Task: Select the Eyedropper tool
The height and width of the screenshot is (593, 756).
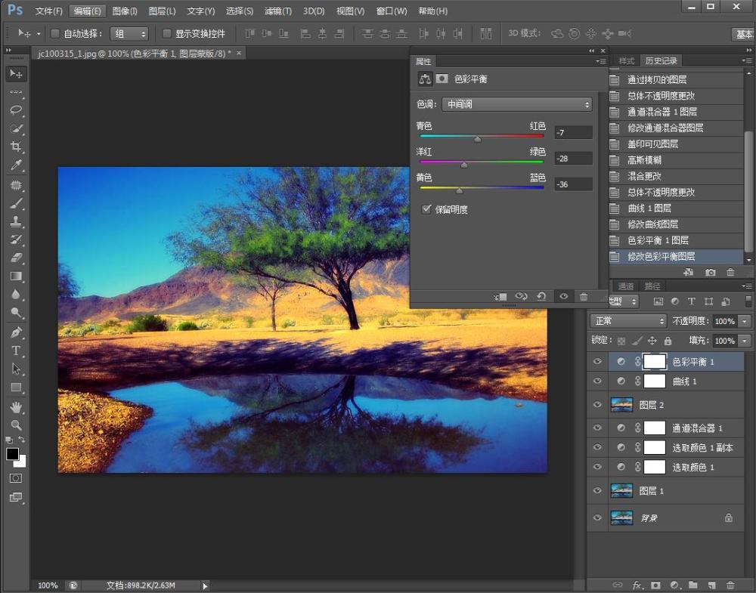Action: (x=16, y=165)
